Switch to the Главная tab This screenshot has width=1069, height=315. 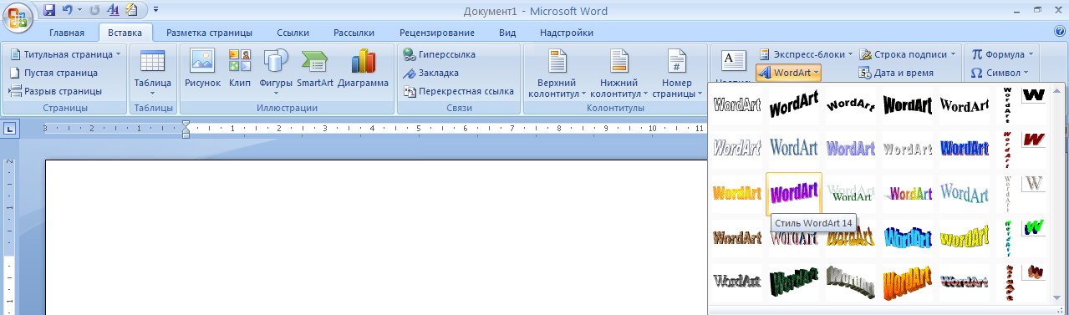tap(67, 33)
